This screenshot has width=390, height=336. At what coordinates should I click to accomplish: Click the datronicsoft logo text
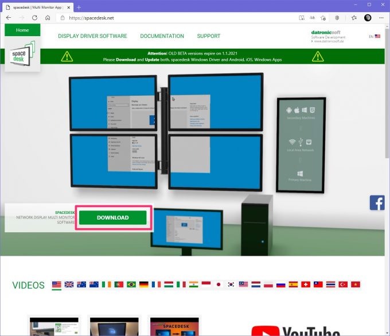[326, 32]
